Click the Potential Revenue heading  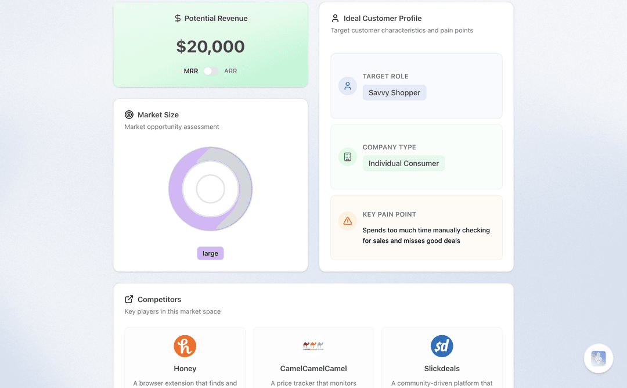coord(216,19)
